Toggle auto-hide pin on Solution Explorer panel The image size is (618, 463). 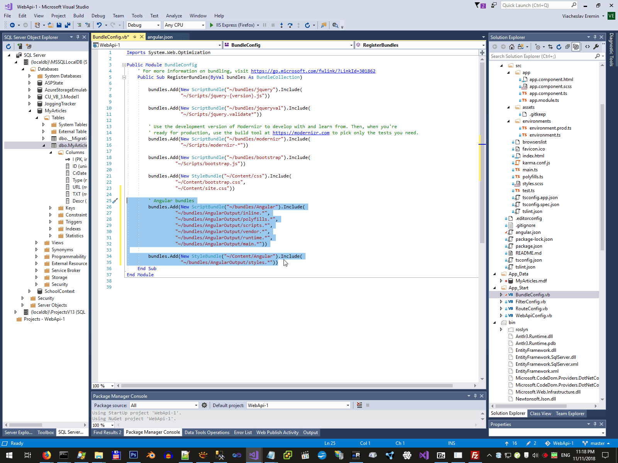point(595,37)
